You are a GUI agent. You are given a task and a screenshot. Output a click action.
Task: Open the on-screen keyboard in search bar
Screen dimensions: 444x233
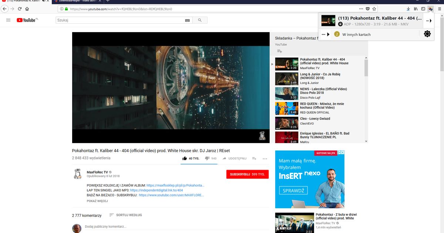click(188, 20)
